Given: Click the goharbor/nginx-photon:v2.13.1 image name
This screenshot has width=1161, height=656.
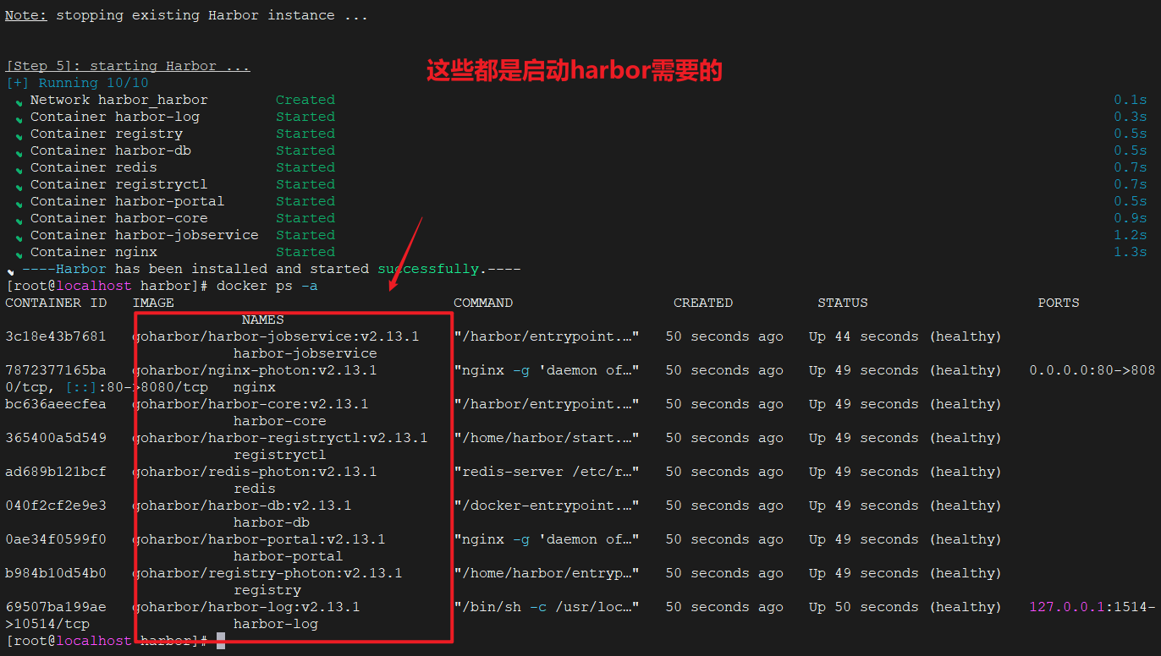Looking at the screenshot, I should click(x=255, y=370).
